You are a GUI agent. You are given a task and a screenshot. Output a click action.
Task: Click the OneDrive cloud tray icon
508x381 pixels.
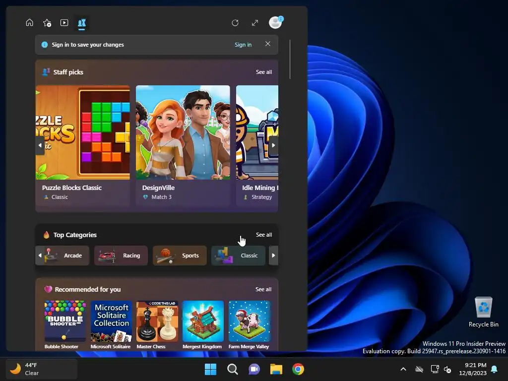(419, 369)
